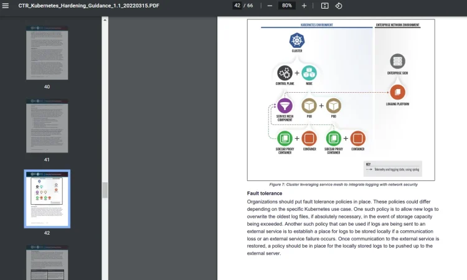Click the thumbnail label number 41

point(47,160)
